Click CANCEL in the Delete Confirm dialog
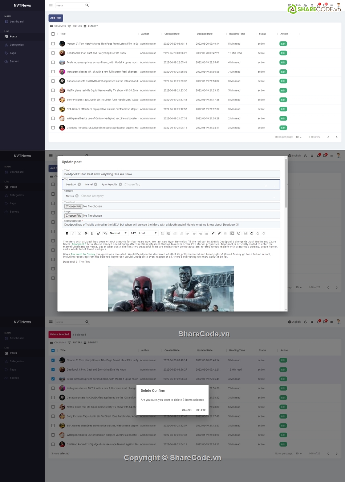The image size is (345, 482). pyautogui.click(x=187, y=410)
